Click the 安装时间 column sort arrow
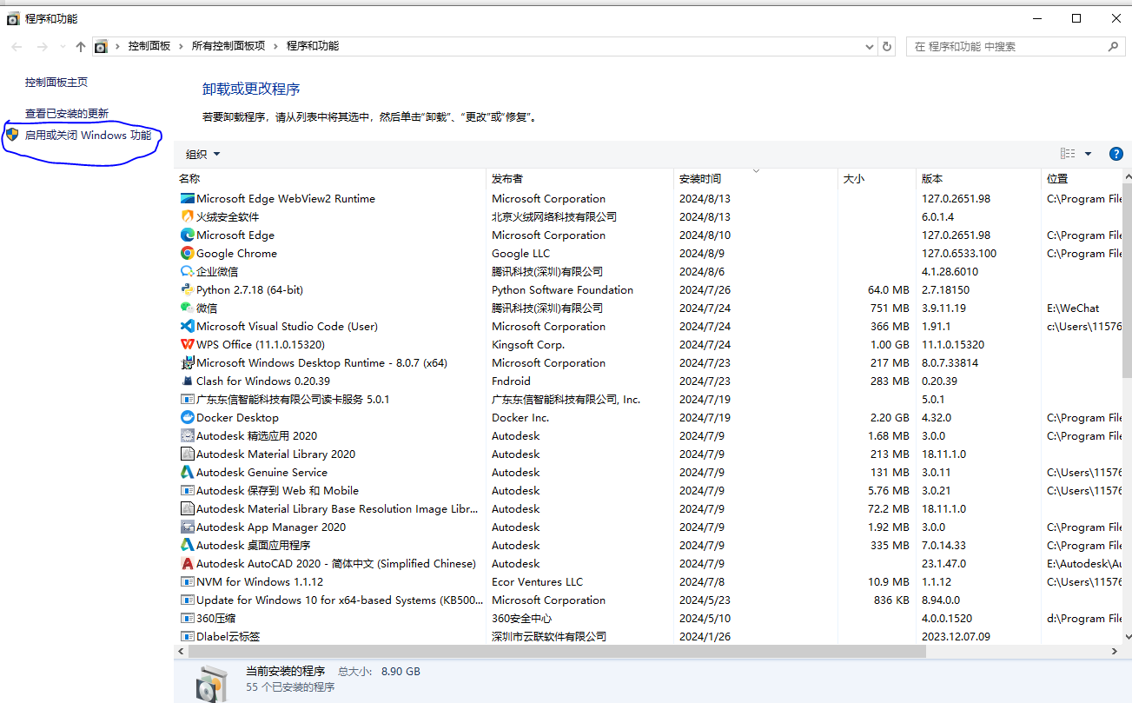 pos(758,171)
